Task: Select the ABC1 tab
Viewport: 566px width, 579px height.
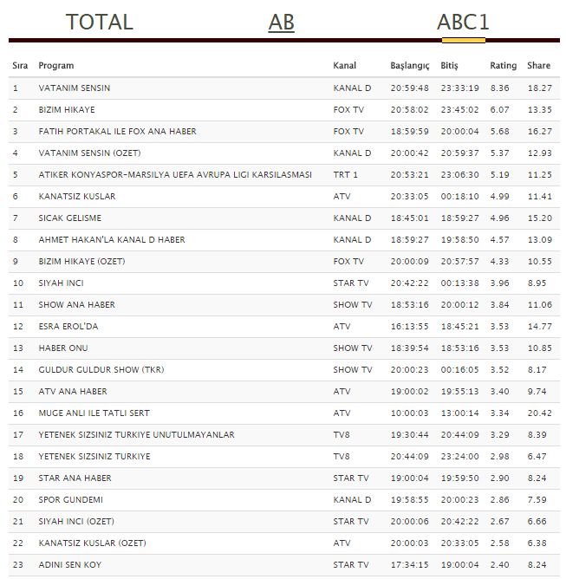Action: [x=464, y=22]
